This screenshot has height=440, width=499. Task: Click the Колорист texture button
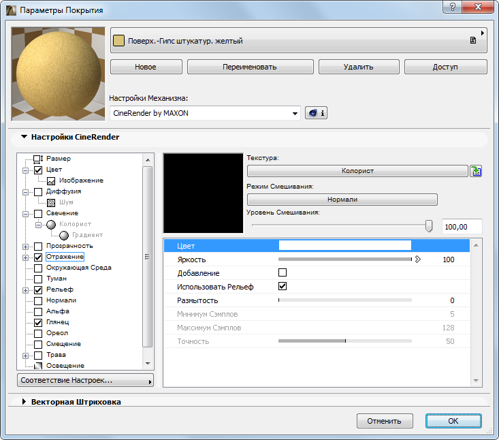click(x=357, y=171)
